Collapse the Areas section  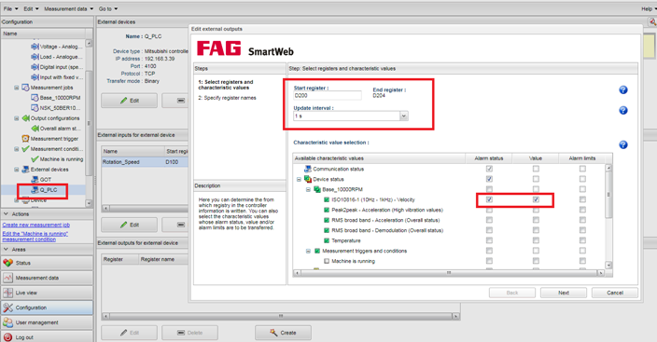point(6,249)
